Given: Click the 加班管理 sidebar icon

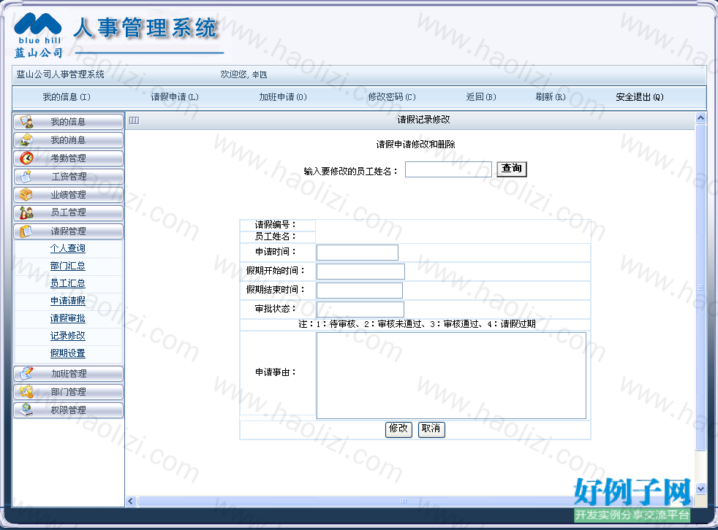Looking at the screenshot, I should (26, 374).
